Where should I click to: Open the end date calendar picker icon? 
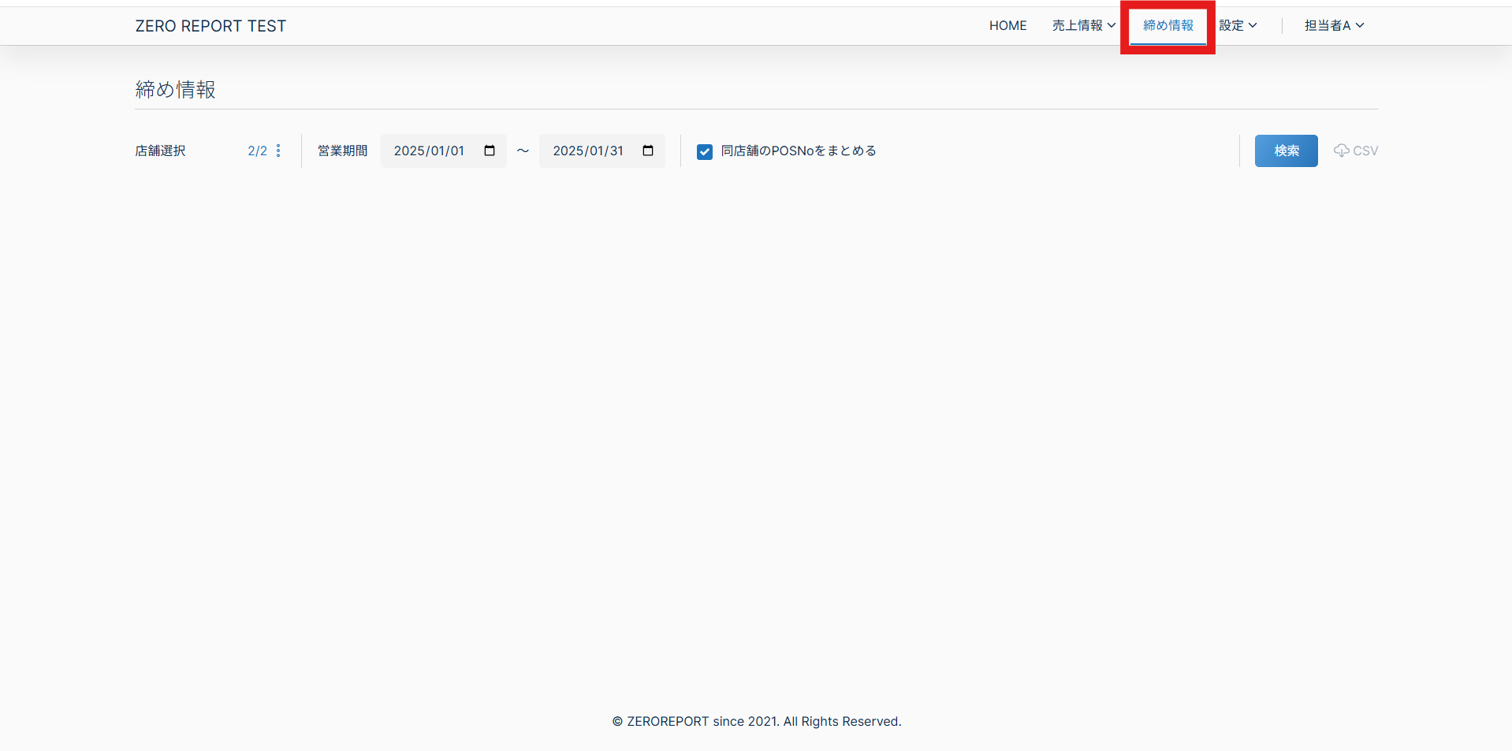click(648, 151)
